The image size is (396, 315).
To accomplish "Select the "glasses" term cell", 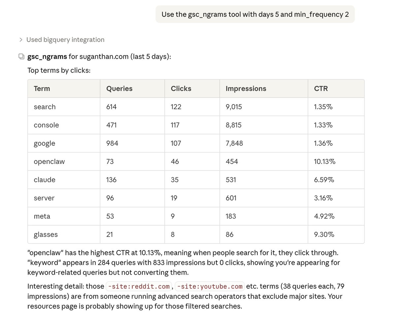I will (46, 235).
